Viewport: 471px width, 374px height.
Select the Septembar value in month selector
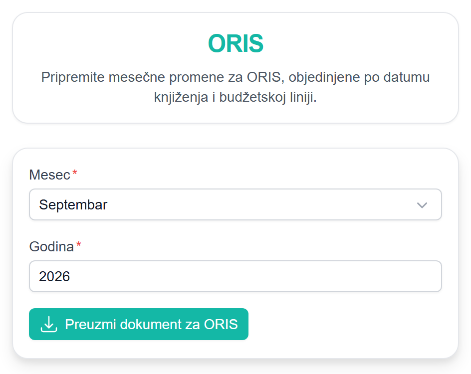tap(73, 205)
